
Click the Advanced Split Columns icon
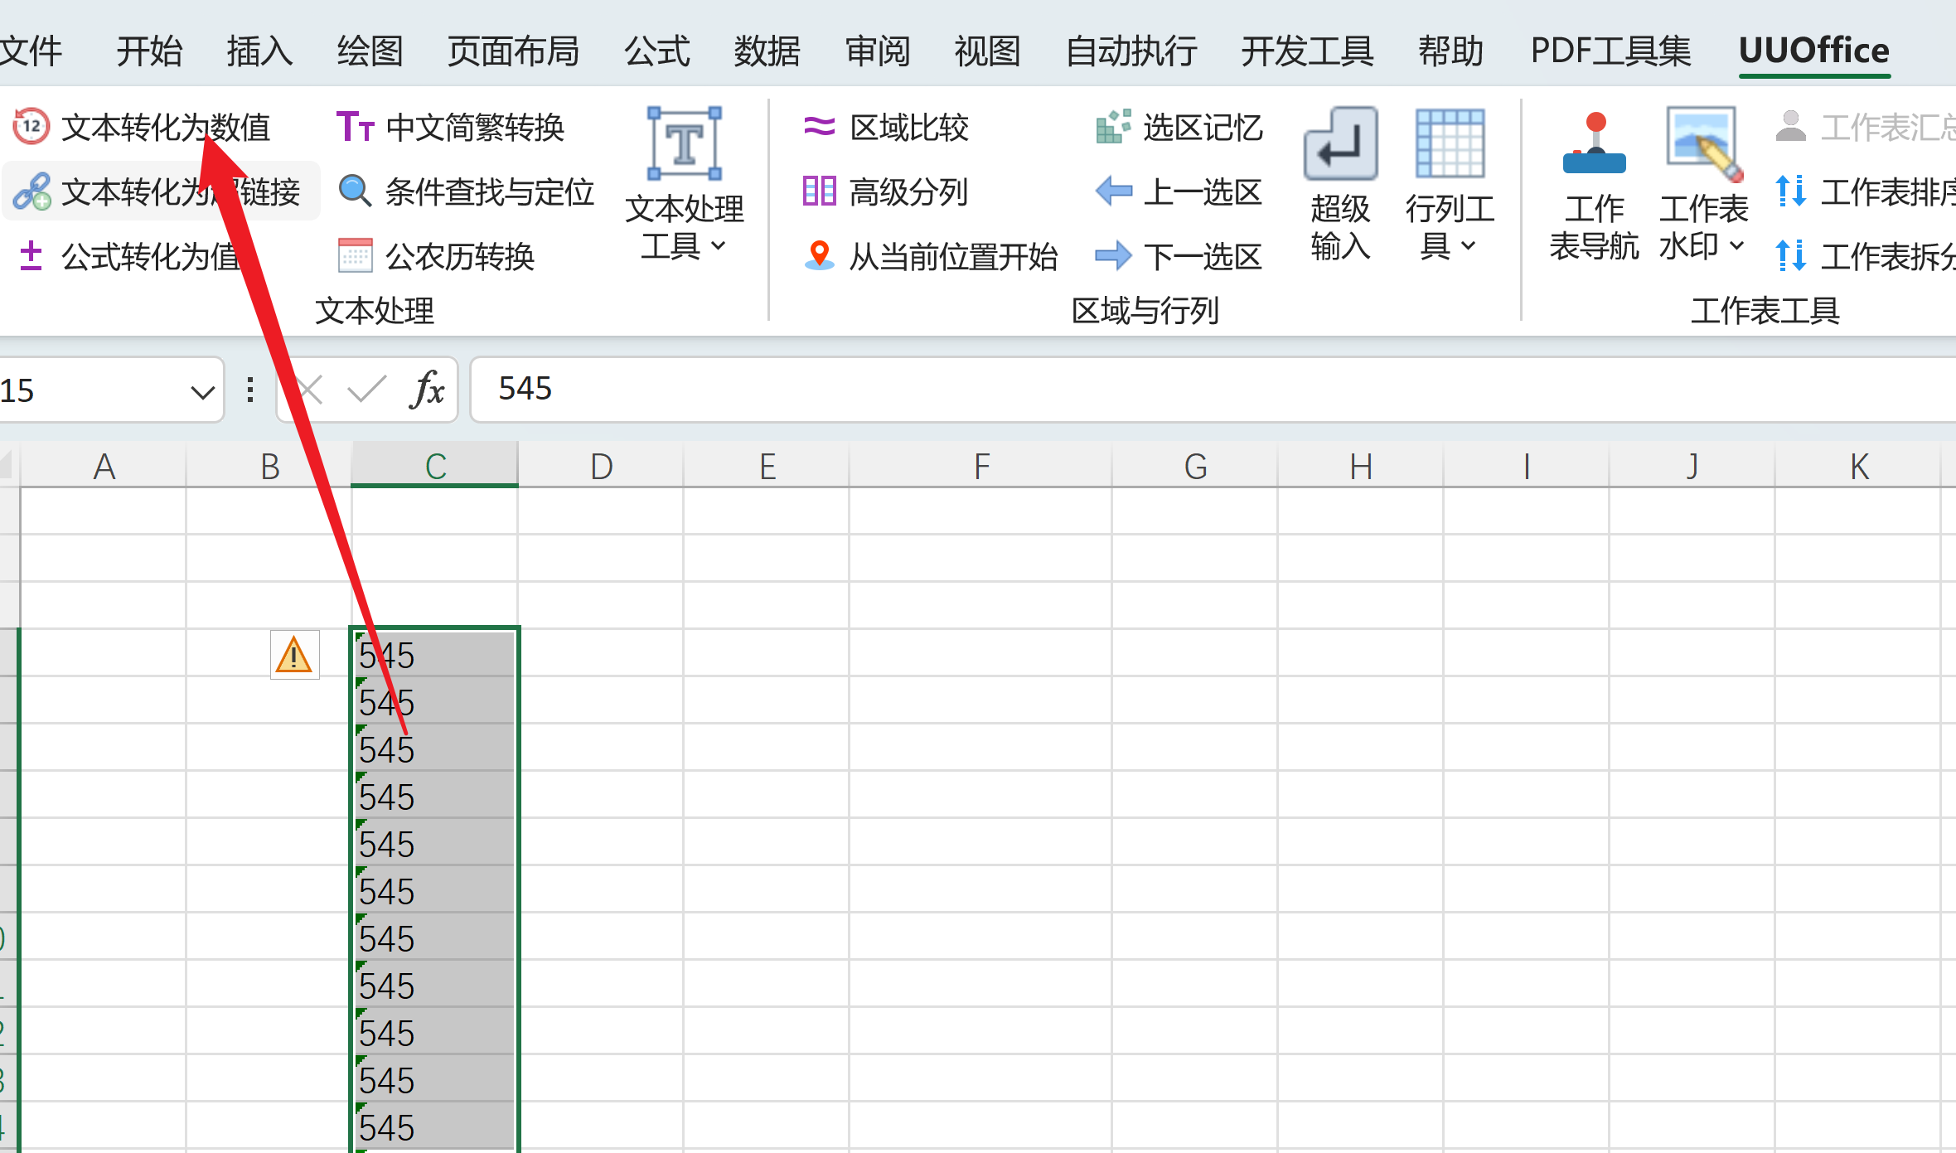tap(819, 191)
